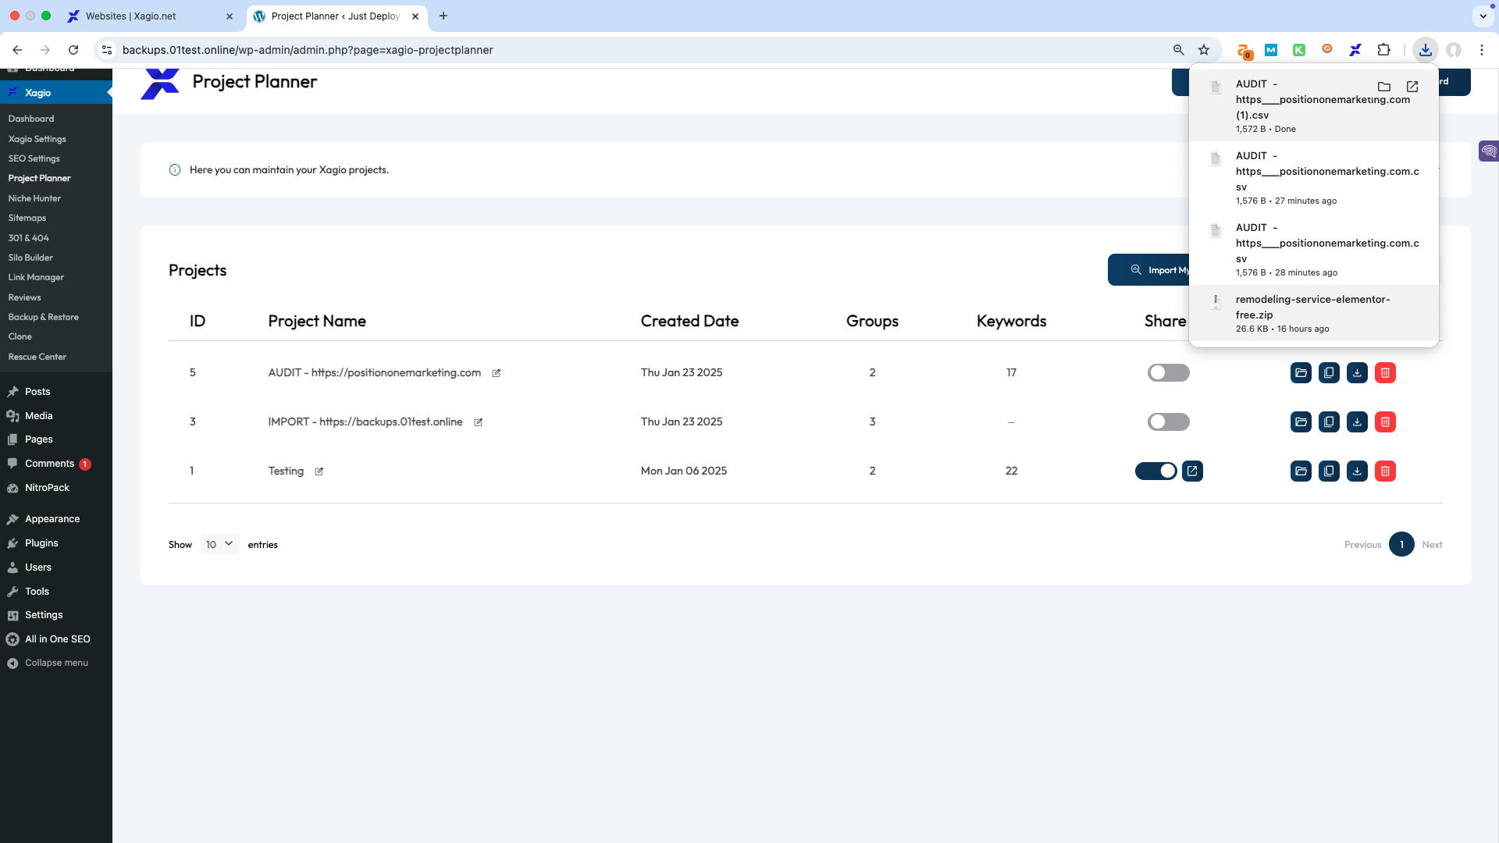The height and width of the screenshot is (843, 1499).
Task: Enable Share toggle for AUDIT project
Action: (x=1169, y=372)
